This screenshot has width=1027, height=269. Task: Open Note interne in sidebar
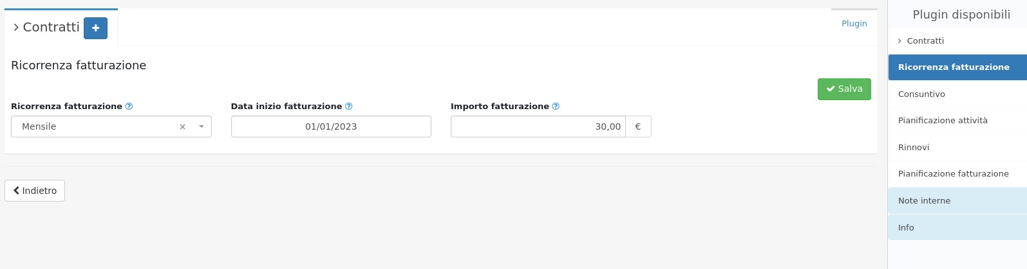click(924, 201)
